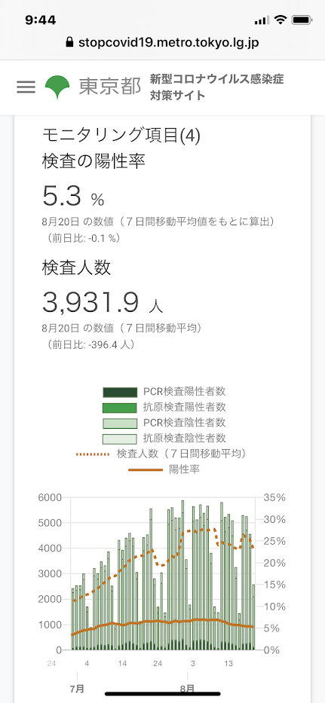Click 新型コロナウイルス感染症対策サイト heading link
325x703 pixels.
(x=217, y=87)
